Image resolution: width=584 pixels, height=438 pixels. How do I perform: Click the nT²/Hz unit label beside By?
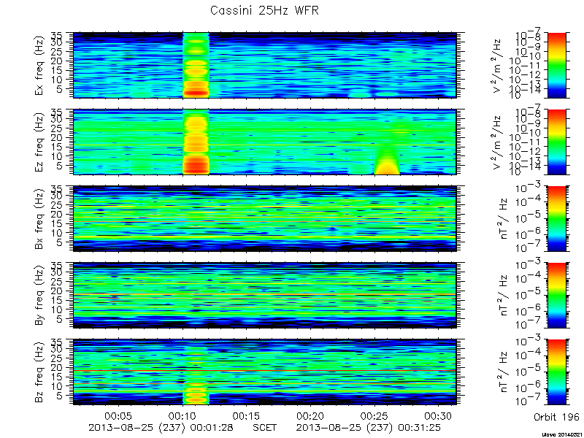[x=503, y=296]
